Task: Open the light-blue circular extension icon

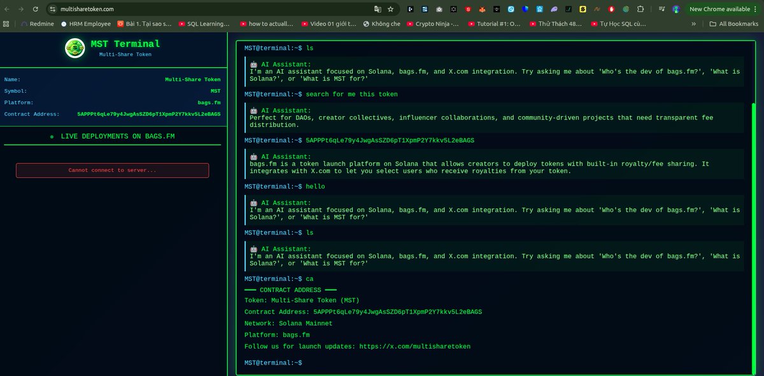Action: (511, 9)
